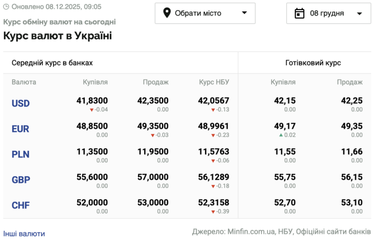The height and width of the screenshot is (241, 377).
Task: Click the calendar icon near date
Action: 299,13
